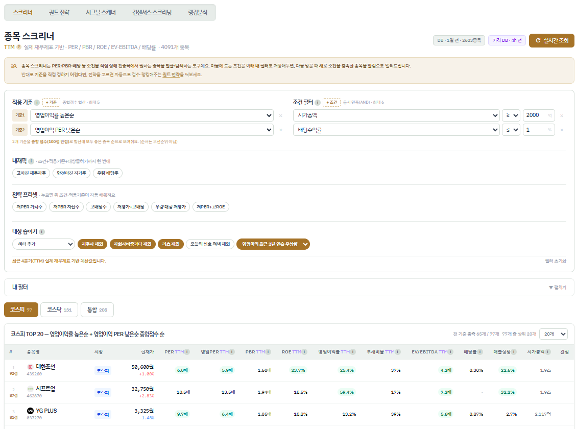Apply the 우량 대형 저평가 preset
Image resolution: width=576 pixels, height=429 pixels.
point(171,207)
